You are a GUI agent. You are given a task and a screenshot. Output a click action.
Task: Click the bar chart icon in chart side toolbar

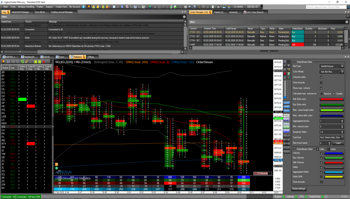(x=289, y=78)
